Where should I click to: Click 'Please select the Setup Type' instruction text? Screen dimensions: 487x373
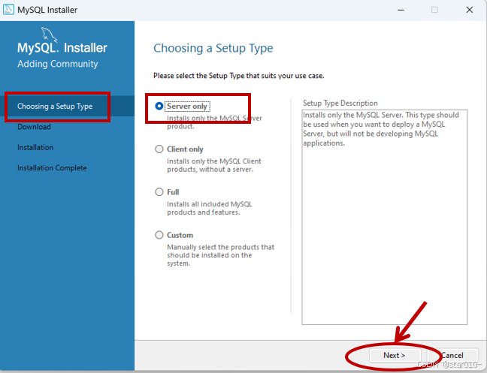click(x=238, y=76)
